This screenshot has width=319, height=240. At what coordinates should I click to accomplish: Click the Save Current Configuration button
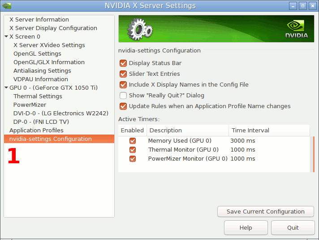pos(266,211)
